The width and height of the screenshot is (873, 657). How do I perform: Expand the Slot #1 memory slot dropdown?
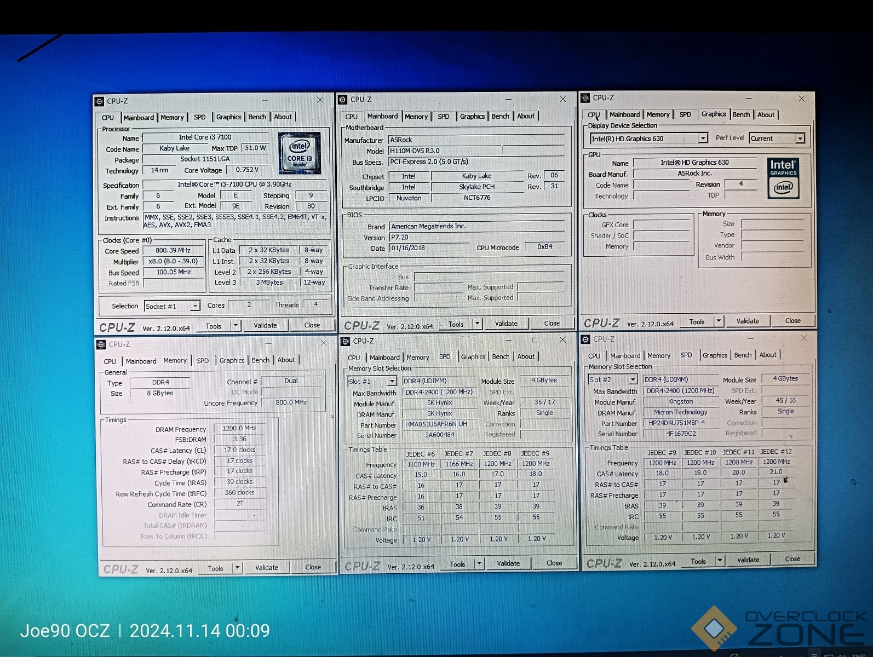point(392,382)
